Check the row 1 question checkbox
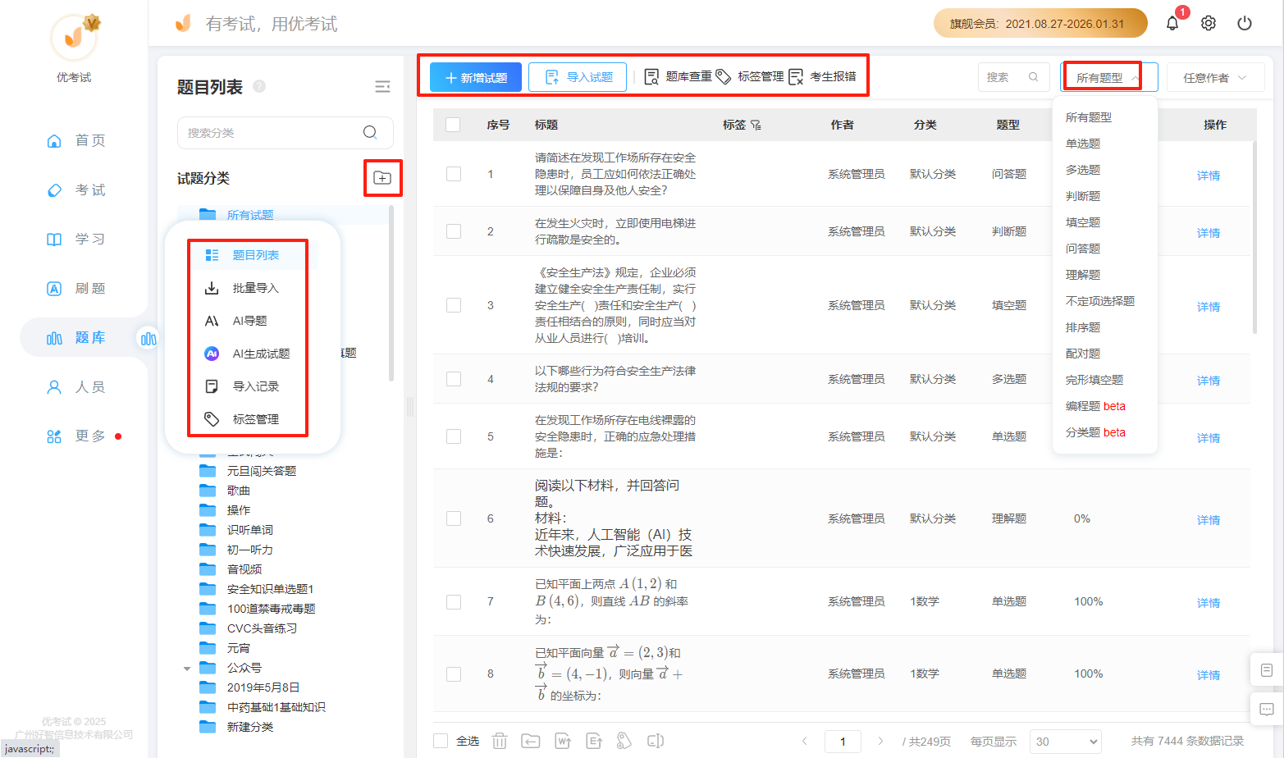Screen dimensions: 1284x758 (x=454, y=174)
